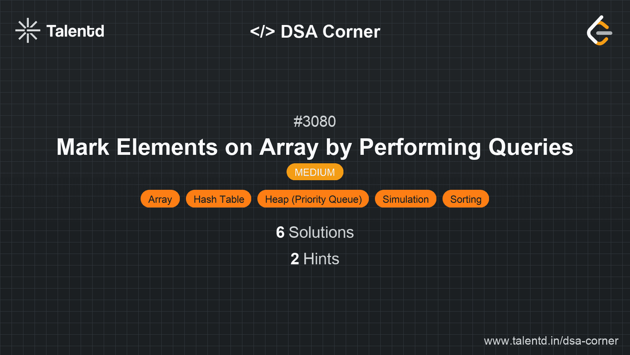Reveal the 2 Hints
The image size is (630, 355).
[x=315, y=259]
